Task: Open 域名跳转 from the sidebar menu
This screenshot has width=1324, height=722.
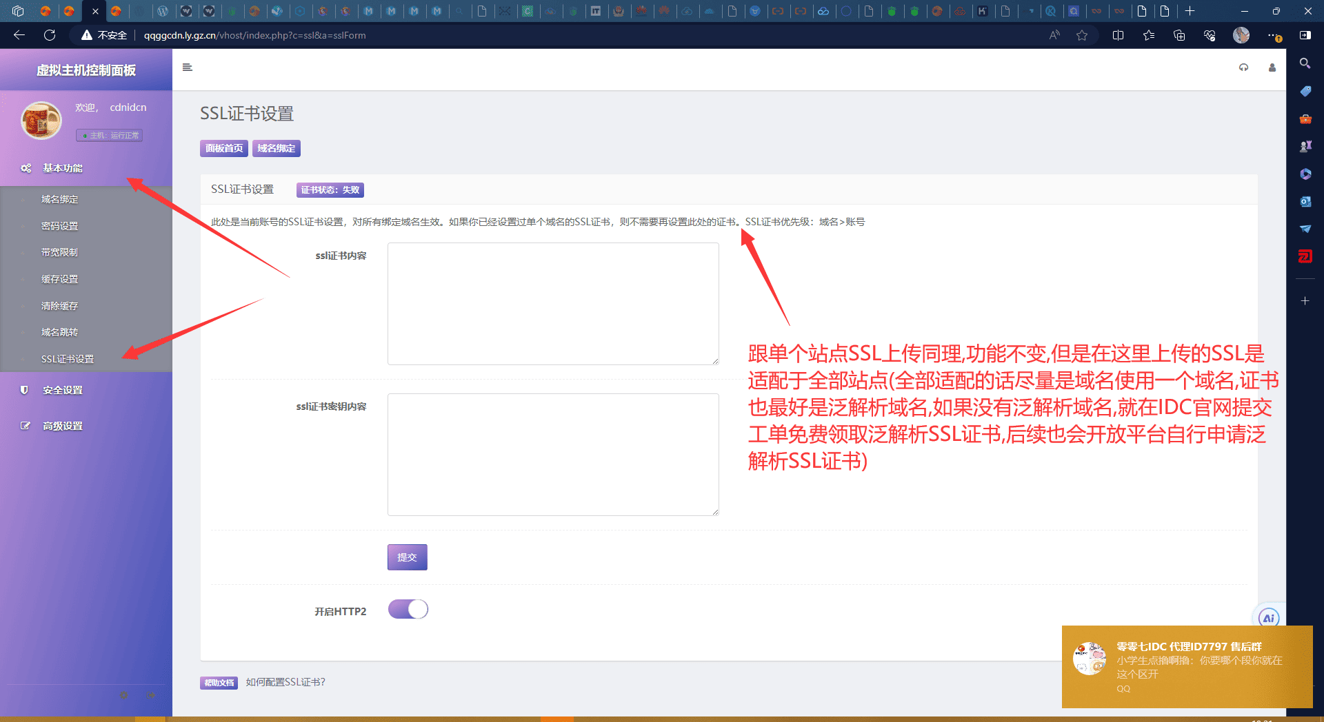Action: tap(60, 332)
